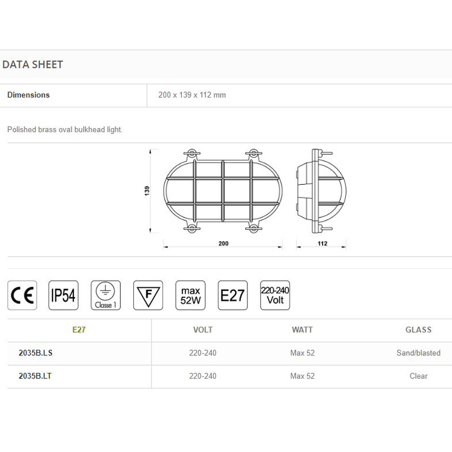
Task: Click the max 52W wattage icon
Action: 190,295
